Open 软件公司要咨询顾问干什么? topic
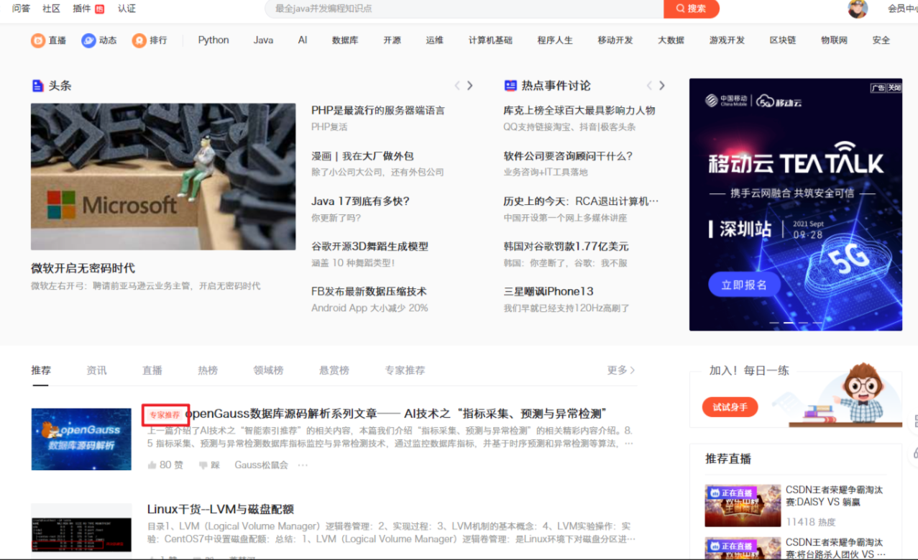This screenshot has height=560, width=918. 568,156
